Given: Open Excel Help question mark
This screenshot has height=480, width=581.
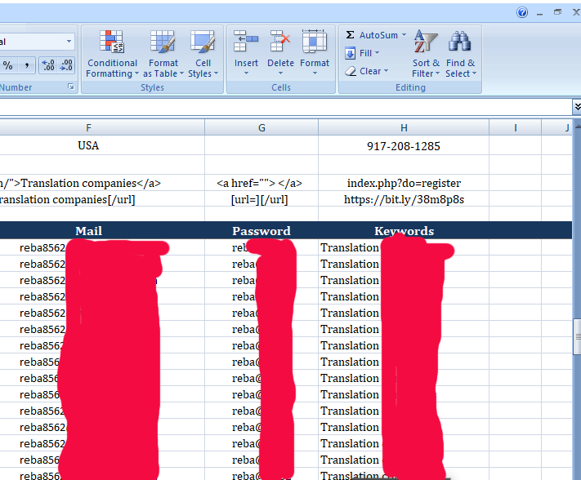Looking at the screenshot, I should point(522,12).
